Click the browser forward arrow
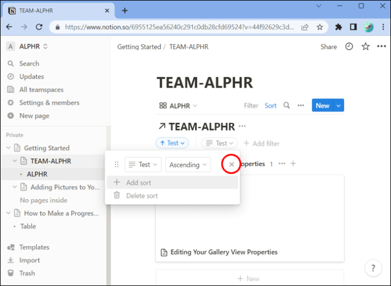 pyautogui.click(x=24, y=27)
